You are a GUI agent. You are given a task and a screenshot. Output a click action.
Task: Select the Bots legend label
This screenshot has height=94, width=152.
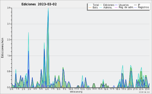tap(95, 7)
